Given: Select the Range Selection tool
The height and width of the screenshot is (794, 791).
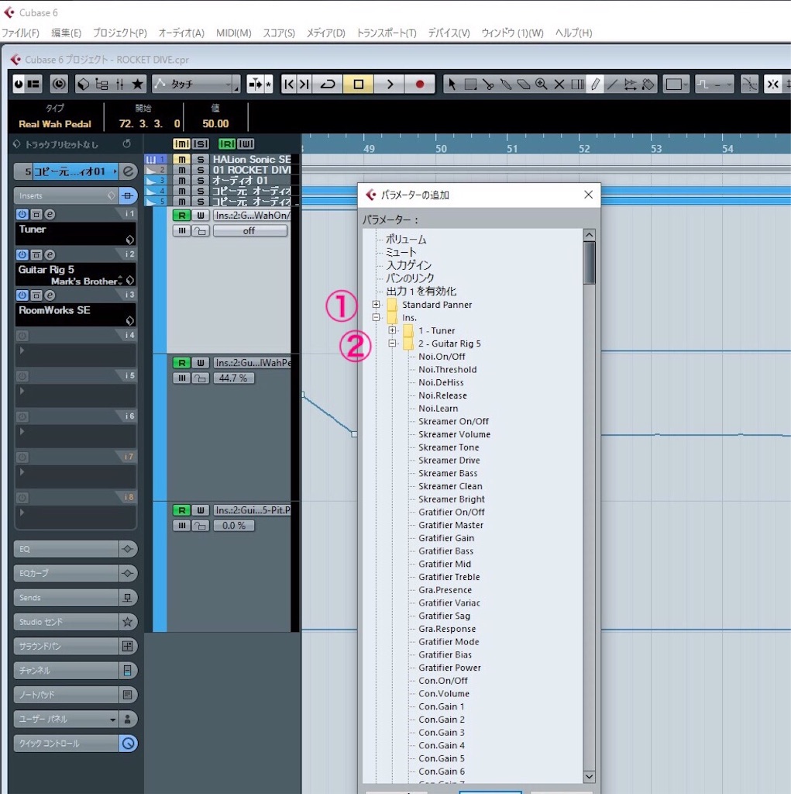Looking at the screenshot, I should coord(470,85).
